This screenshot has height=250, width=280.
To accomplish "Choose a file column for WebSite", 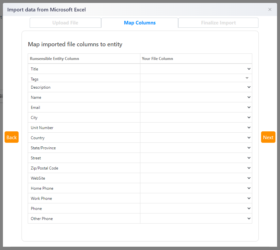I will (x=196, y=178).
